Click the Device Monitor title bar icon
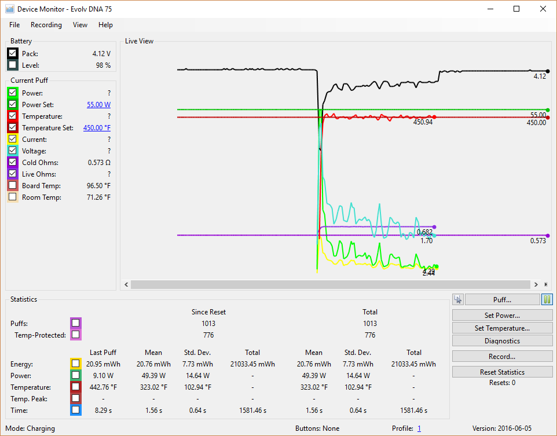557x436 pixels. [9, 9]
